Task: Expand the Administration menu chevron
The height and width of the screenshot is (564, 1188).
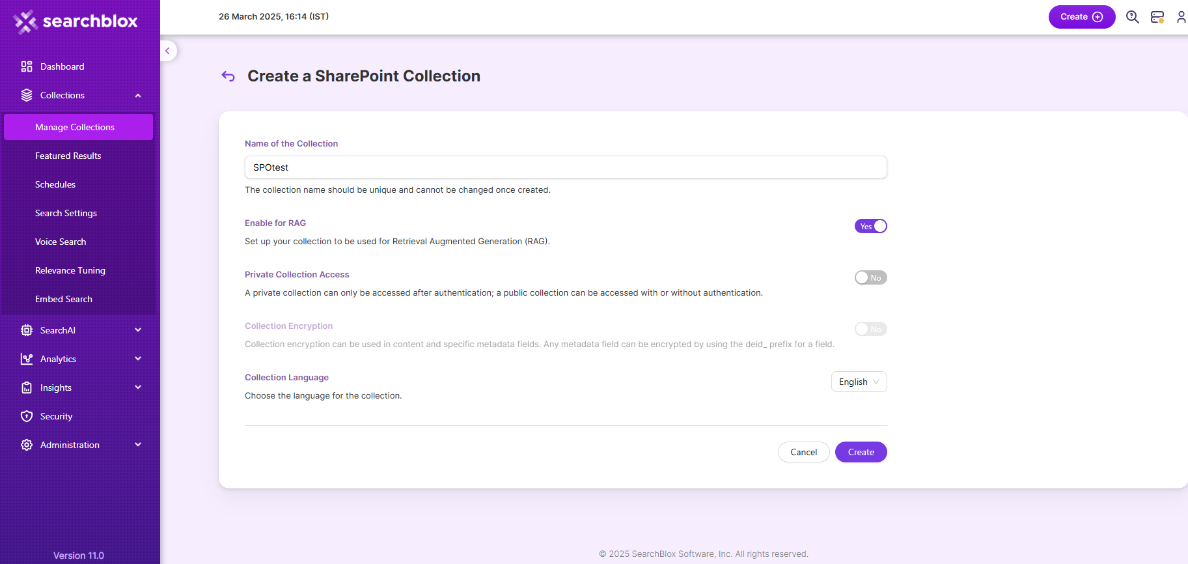Action: (138, 445)
